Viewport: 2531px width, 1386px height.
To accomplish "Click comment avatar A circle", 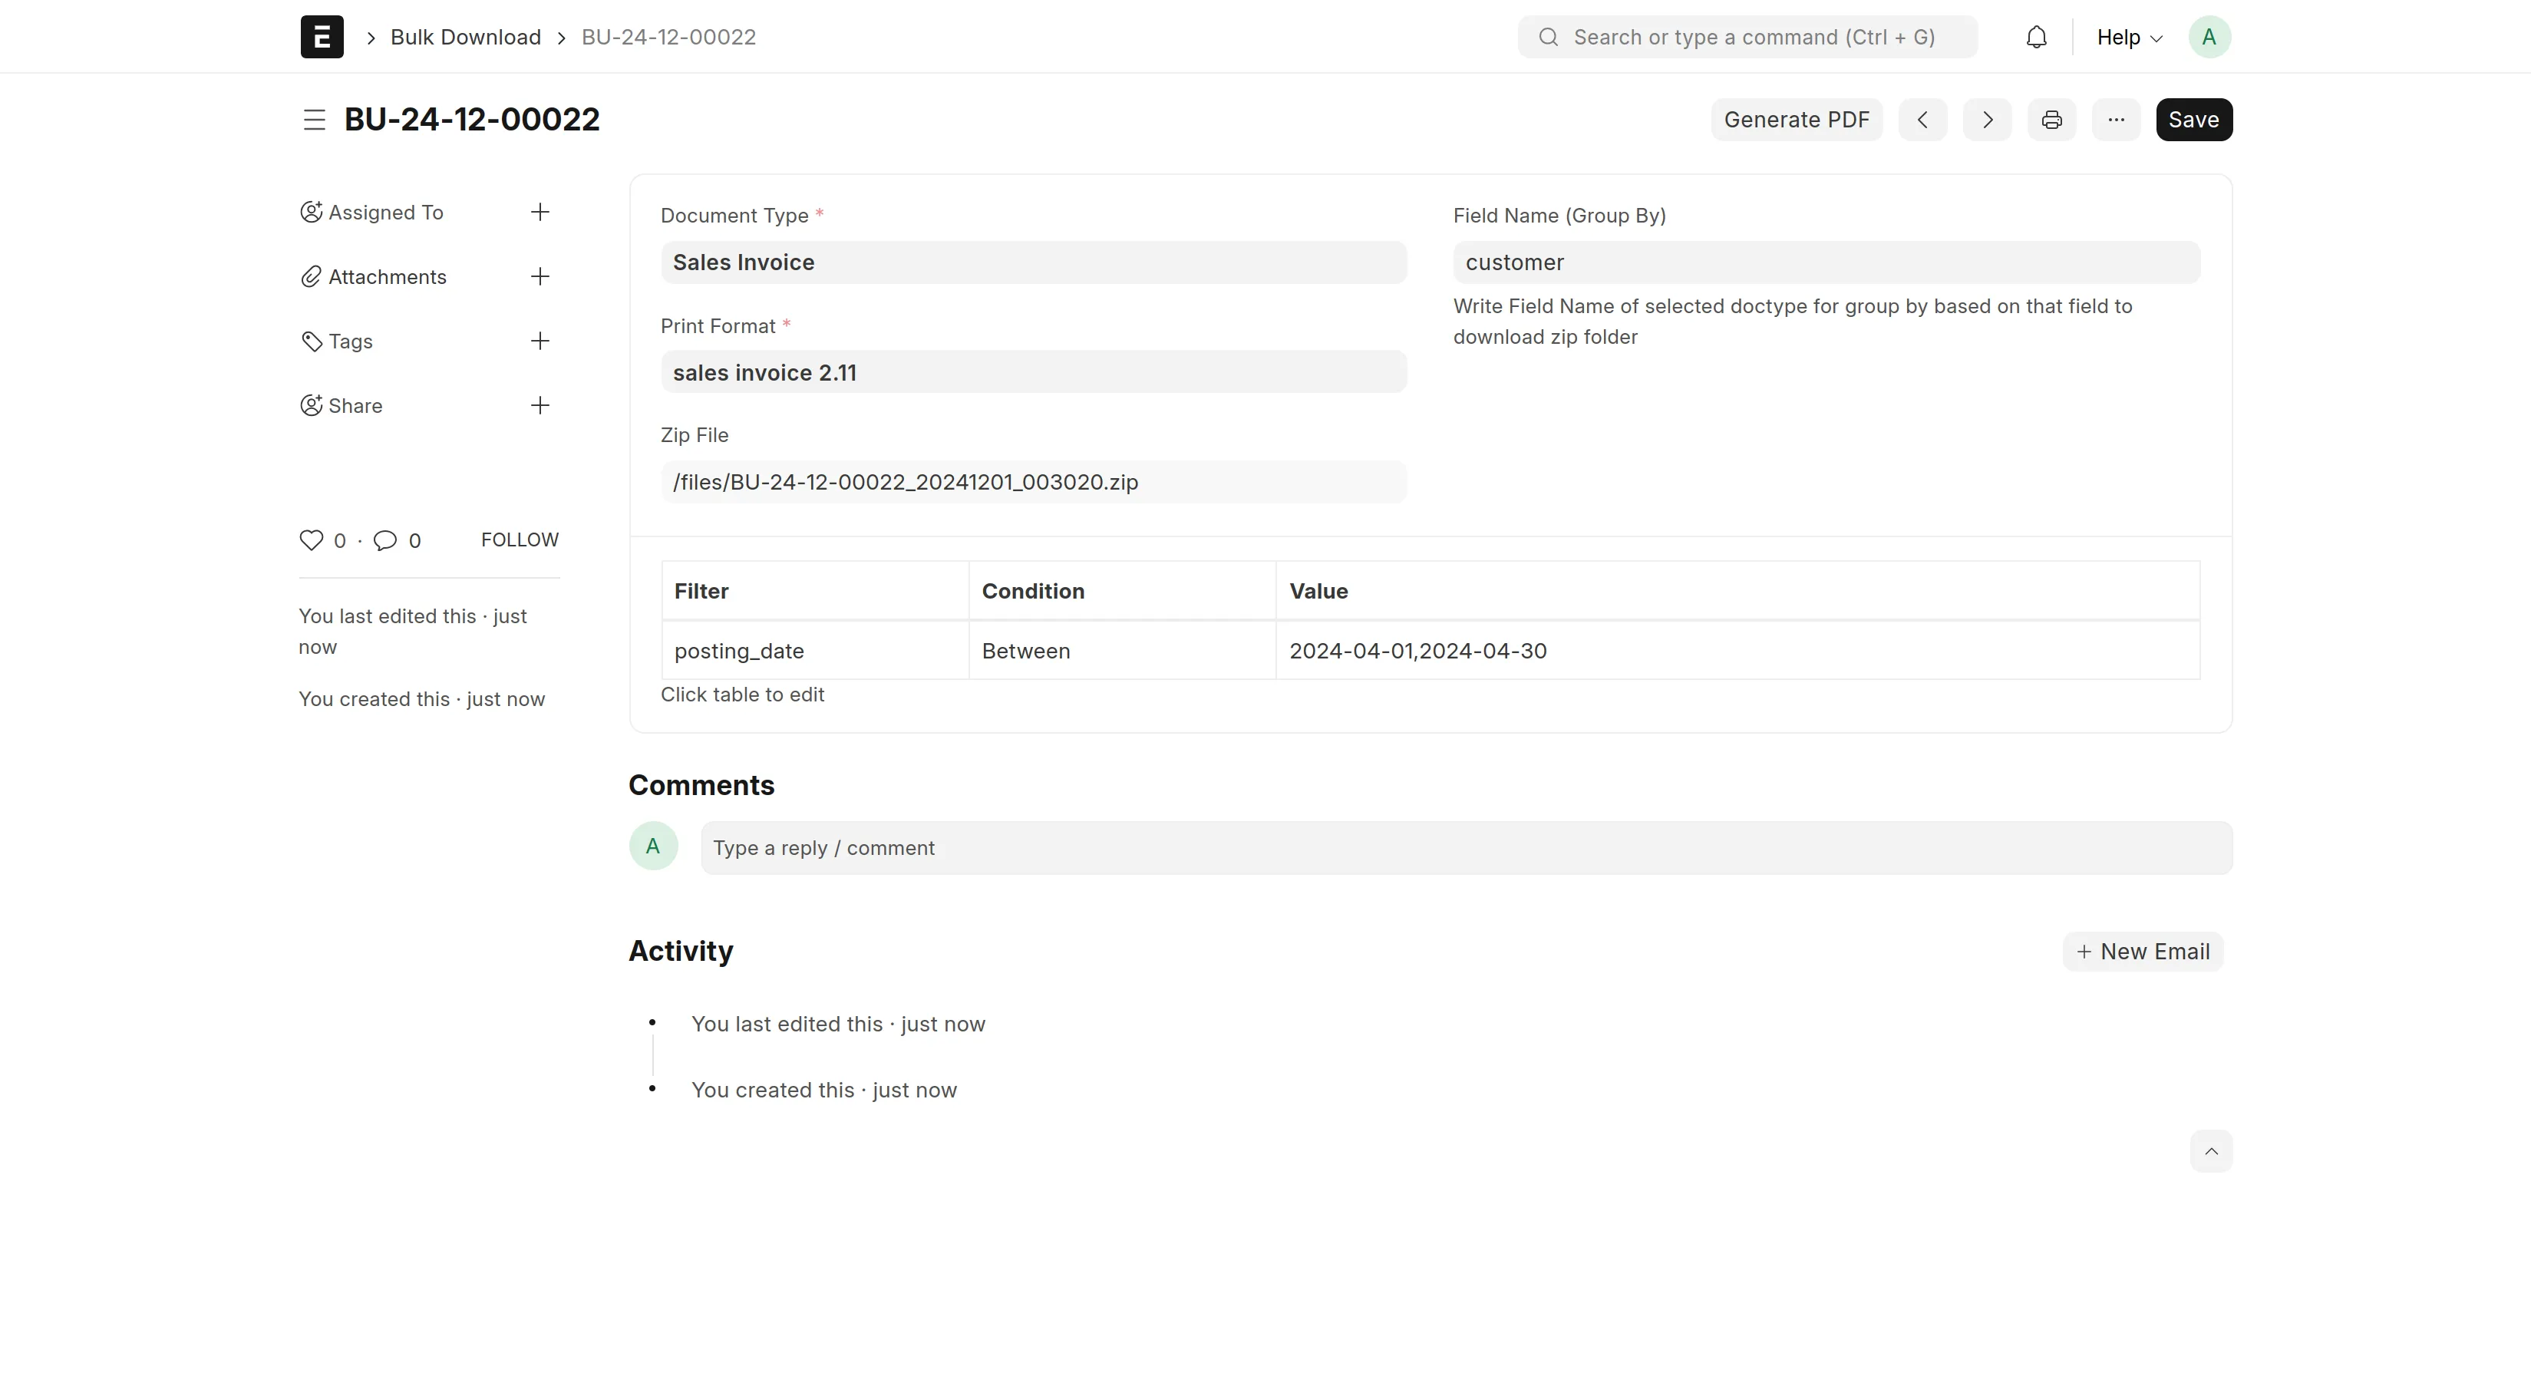I will point(652,846).
